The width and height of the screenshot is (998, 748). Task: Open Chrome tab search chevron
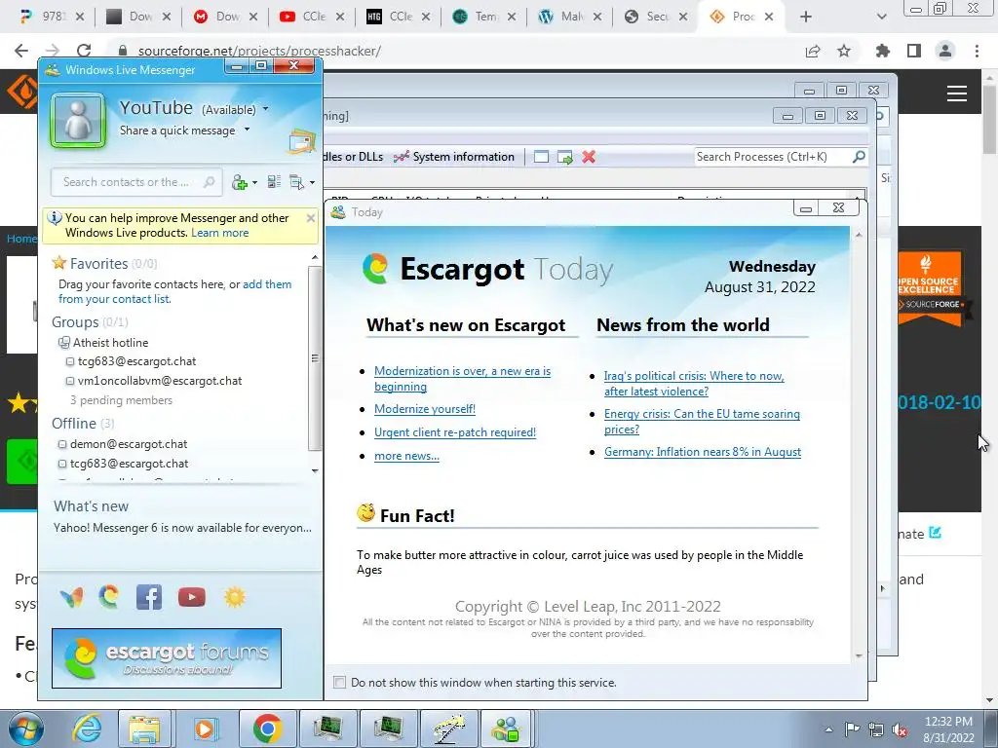click(881, 18)
